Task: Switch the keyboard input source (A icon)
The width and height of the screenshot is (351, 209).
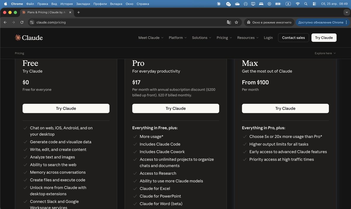Action: 288,4
